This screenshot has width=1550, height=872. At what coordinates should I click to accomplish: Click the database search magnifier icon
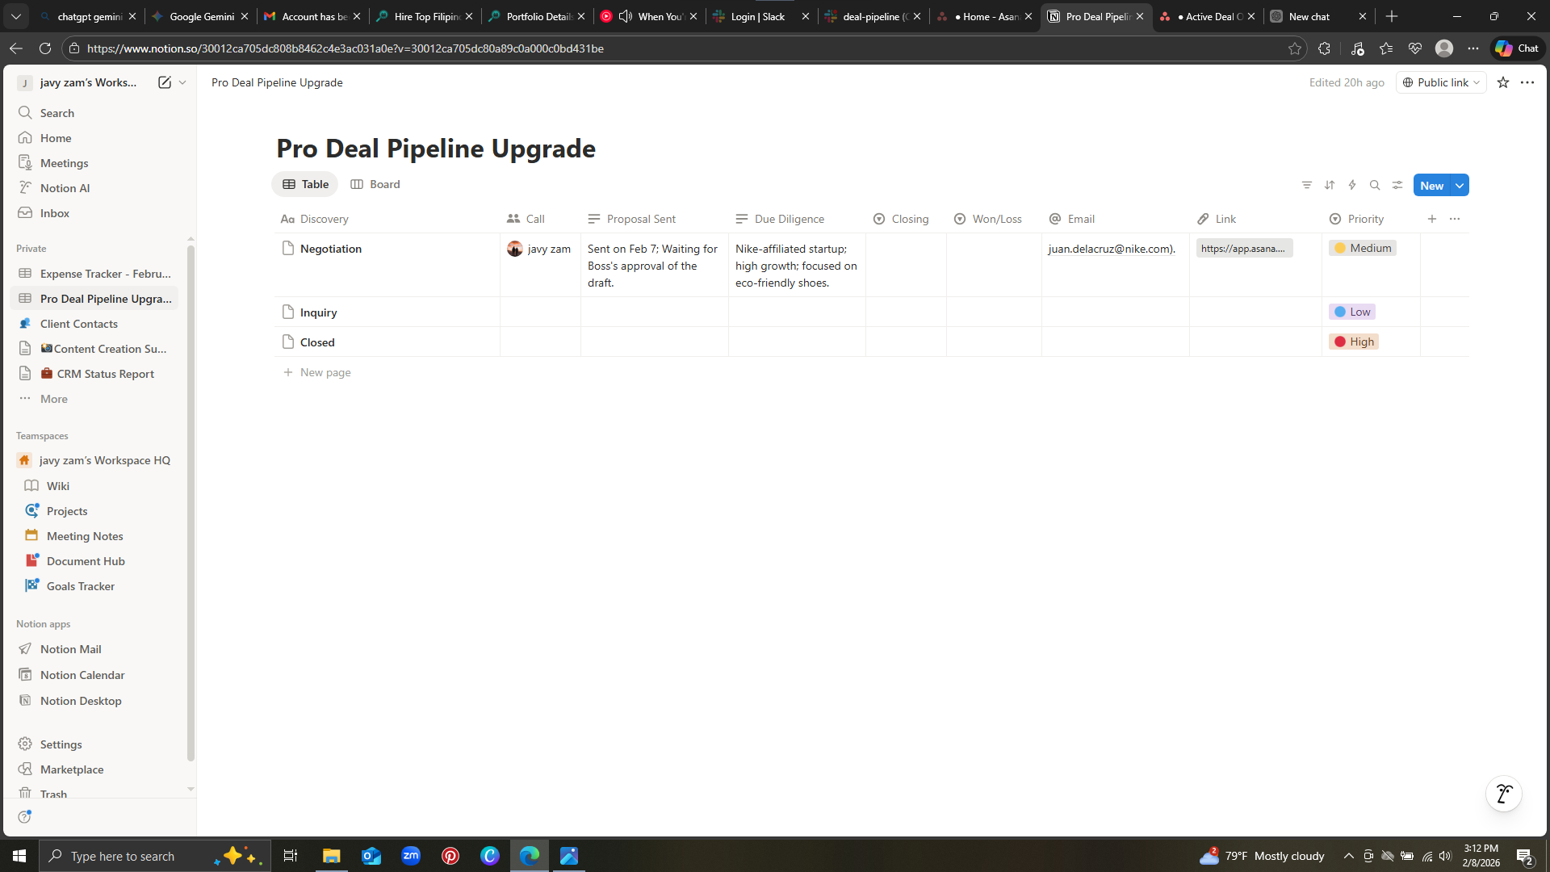(1375, 185)
